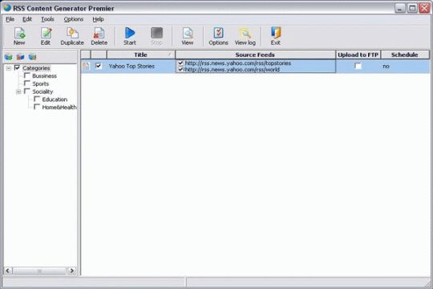Click the "no" schedule value
Viewport: 433px width, 289px height.
tap(386, 67)
